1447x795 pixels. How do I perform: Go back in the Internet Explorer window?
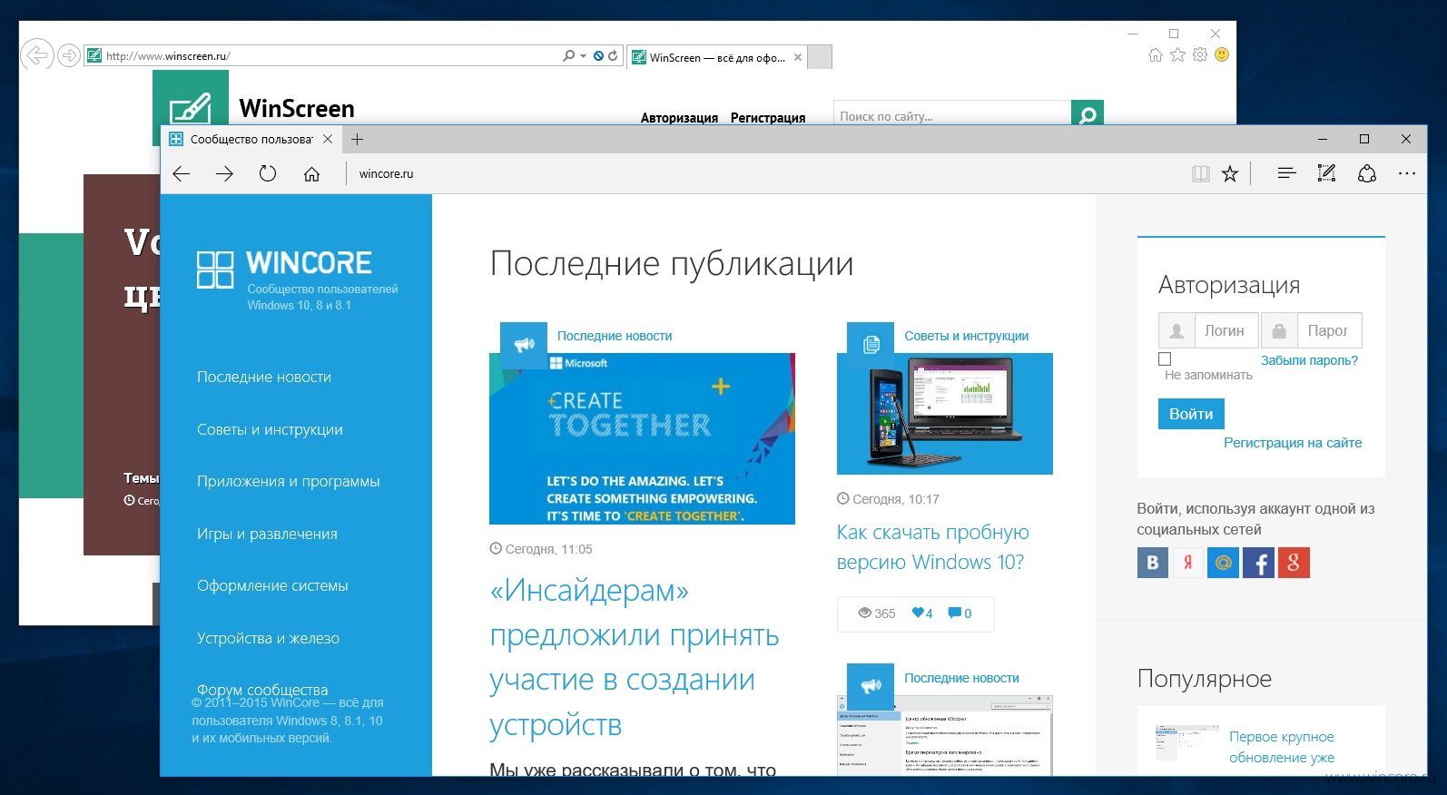coord(37,55)
